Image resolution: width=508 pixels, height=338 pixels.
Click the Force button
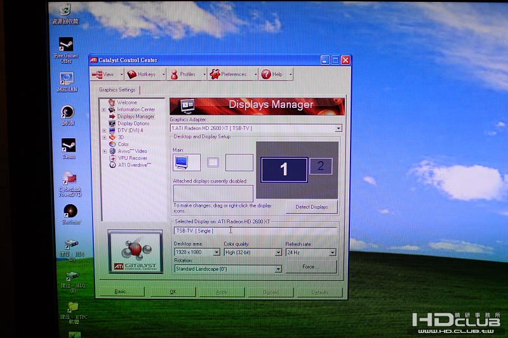[x=311, y=267]
